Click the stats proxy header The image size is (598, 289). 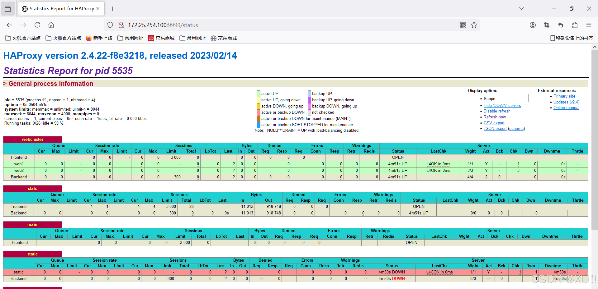point(32,189)
